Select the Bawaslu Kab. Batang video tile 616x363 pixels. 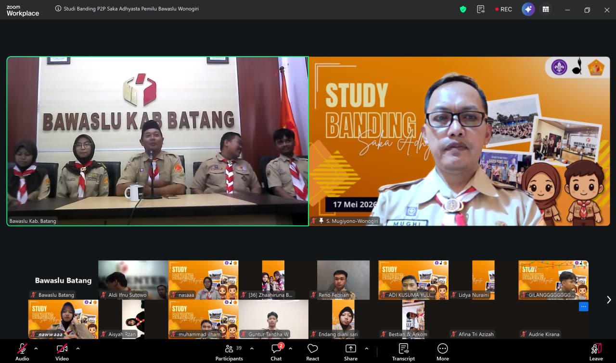point(157,141)
